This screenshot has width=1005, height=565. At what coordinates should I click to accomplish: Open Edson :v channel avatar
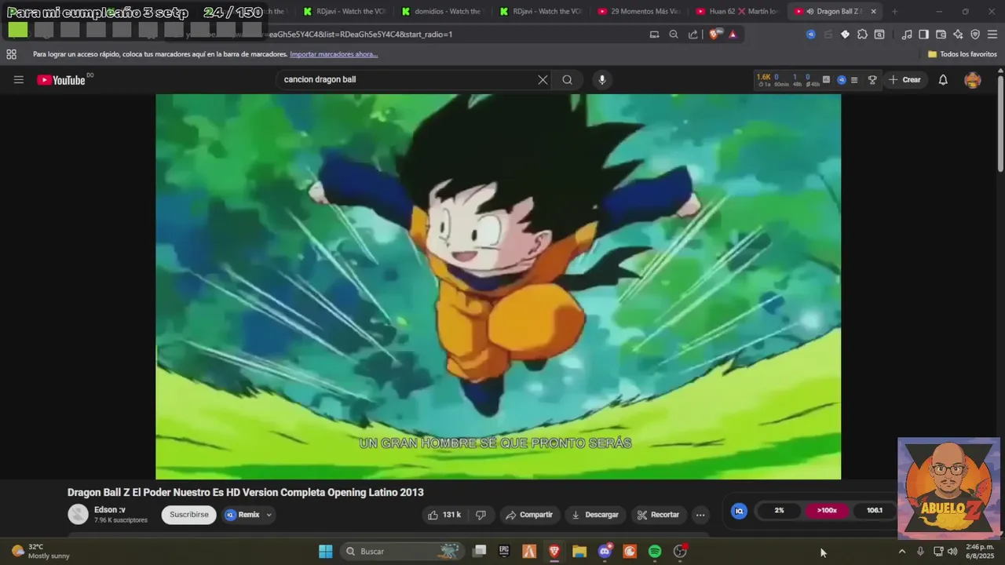tap(78, 515)
